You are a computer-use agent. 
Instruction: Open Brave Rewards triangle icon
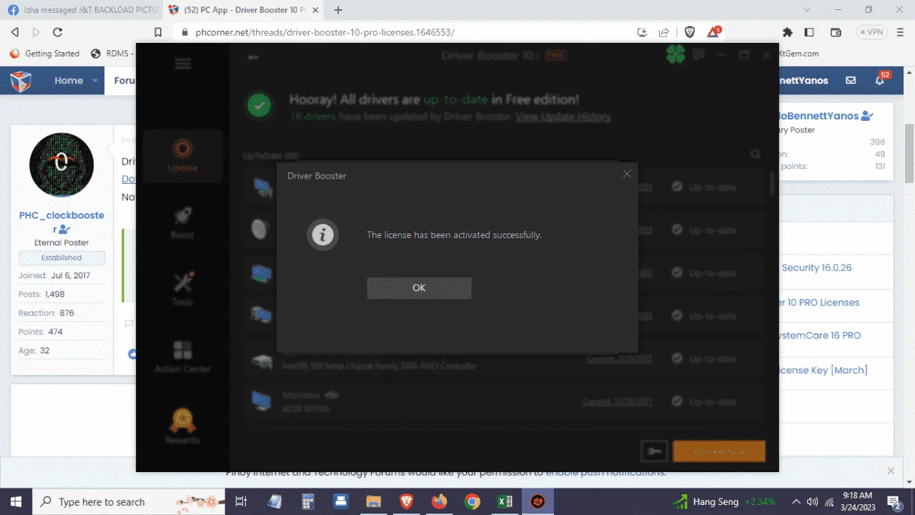[714, 32]
